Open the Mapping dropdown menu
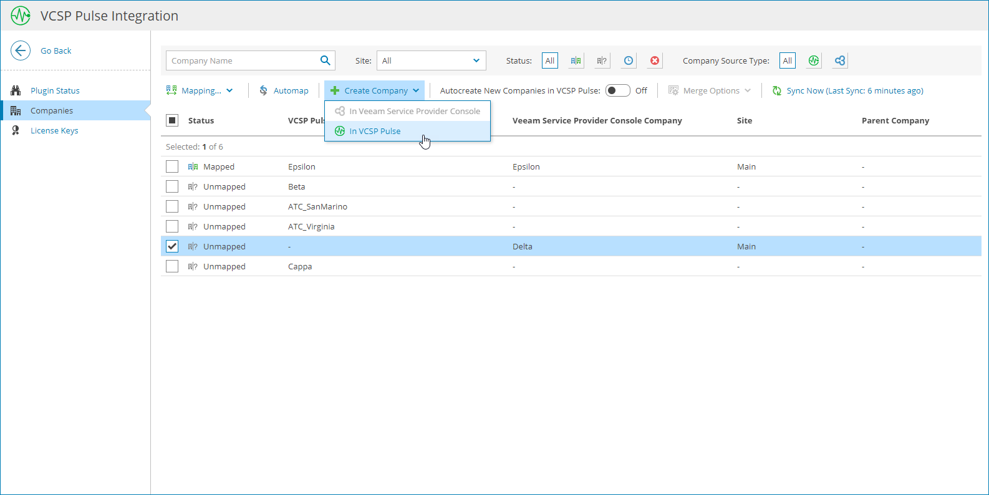Image resolution: width=989 pixels, height=495 pixels. pos(200,90)
